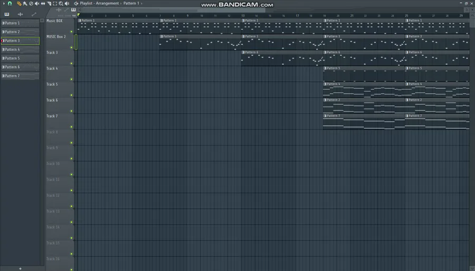This screenshot has width=475, height=271.
Task: Select the Music BOX track header
Action: point(60,26)
